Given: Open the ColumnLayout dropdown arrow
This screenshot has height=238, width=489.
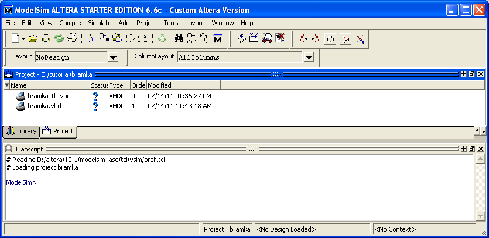Looking at the screenshot, I should point(309,57).
